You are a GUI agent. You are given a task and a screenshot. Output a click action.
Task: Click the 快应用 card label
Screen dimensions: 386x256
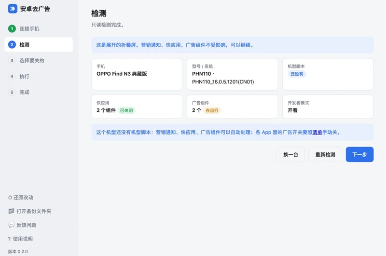[x=103, y=103]
